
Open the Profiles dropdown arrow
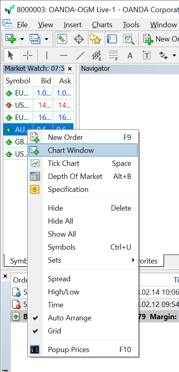coord(46,39)
